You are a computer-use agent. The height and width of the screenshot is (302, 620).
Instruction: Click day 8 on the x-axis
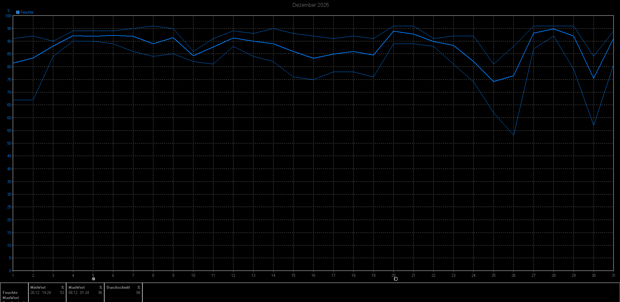point(153,276)
